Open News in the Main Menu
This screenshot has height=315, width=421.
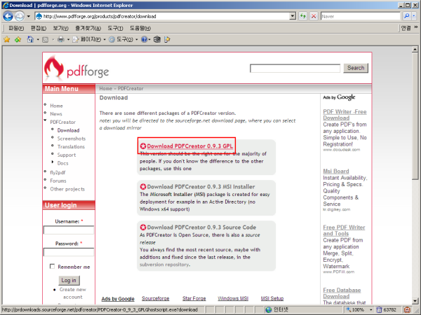pyautogui.click(x=56, y=114)
